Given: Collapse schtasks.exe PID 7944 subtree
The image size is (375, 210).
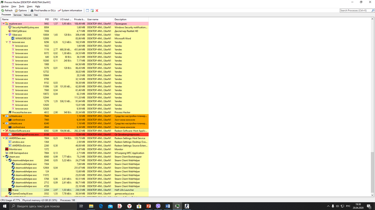Looking at the screenshot, I should (x=4, y=116).
